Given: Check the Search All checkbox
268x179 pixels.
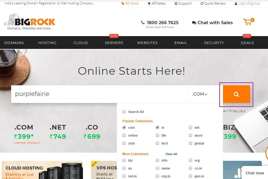Looking at the screenshot, I should click(124, 112).
